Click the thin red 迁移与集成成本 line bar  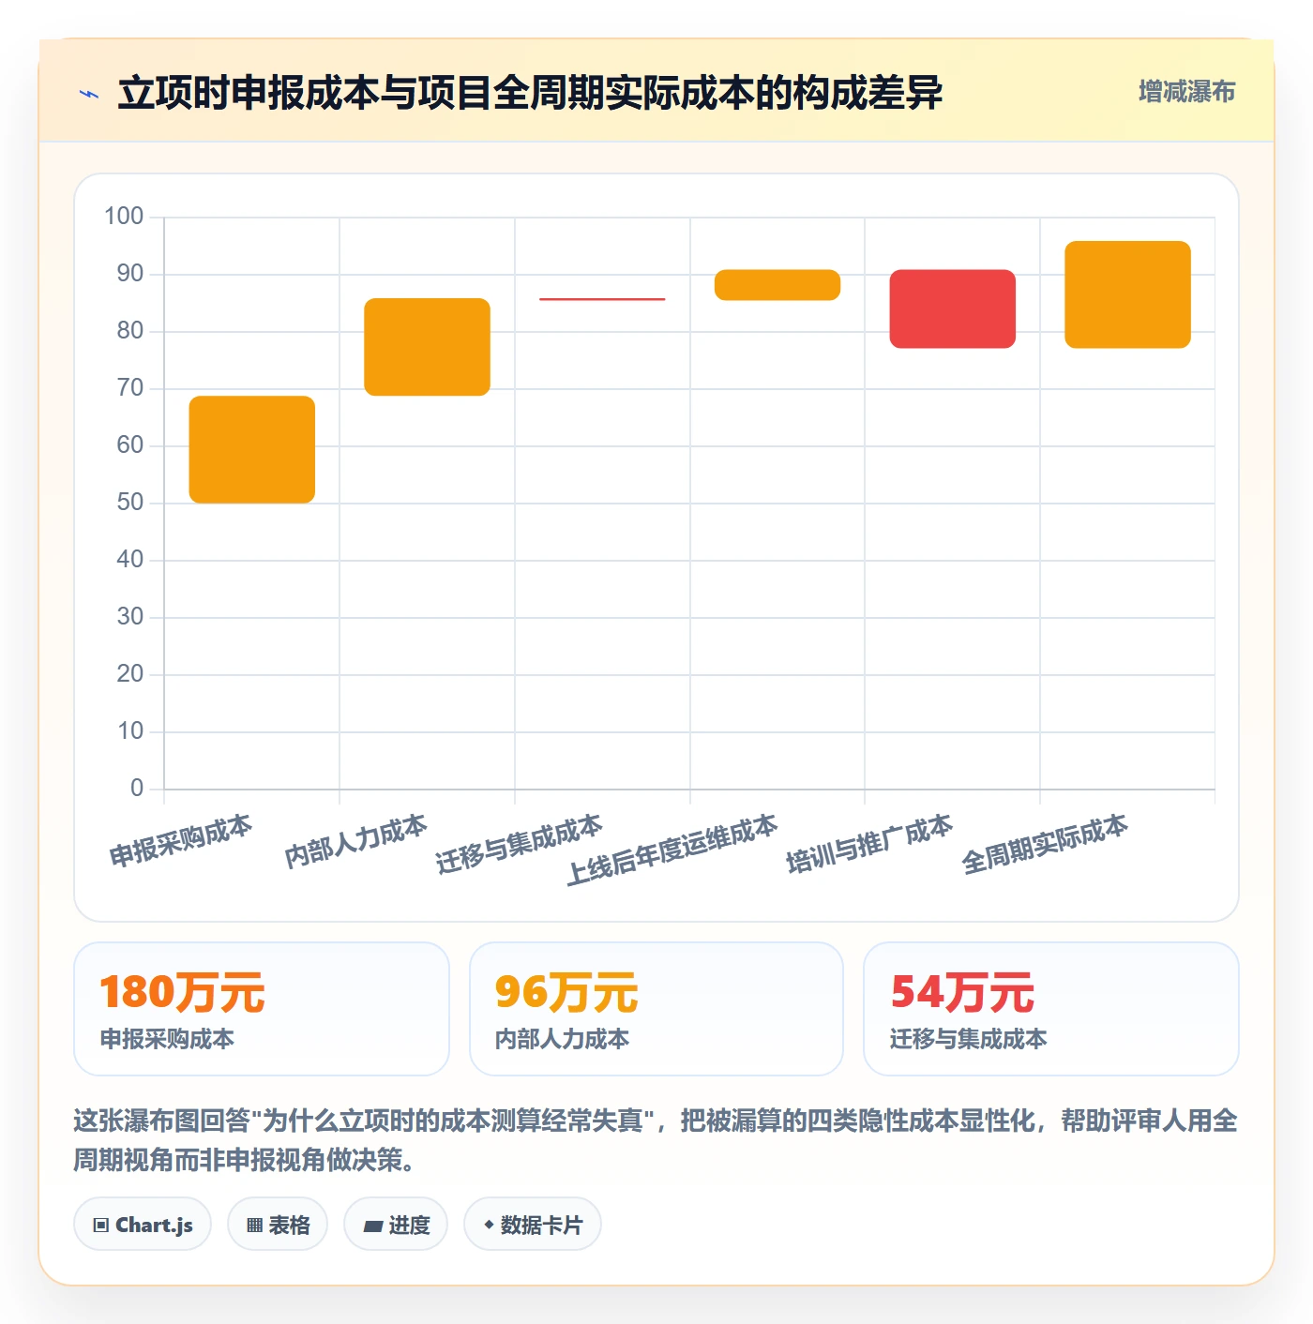[602, 299]
